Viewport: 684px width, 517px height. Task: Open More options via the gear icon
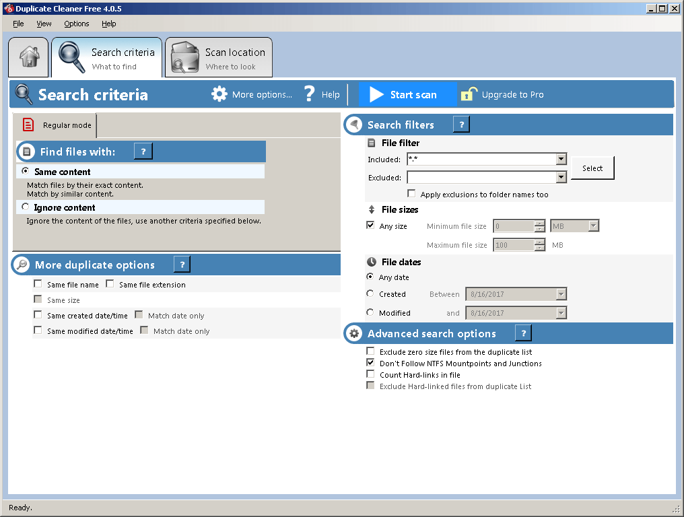[x=219, y=94]
